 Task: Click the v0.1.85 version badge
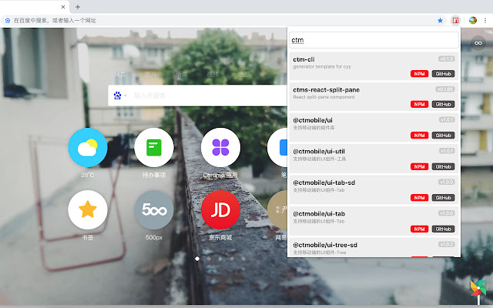click(445, 89)
